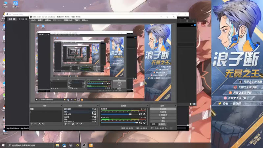This screenshot has height=148, width=263.
Task: Toggle the lock on the 图像 source
Action: pyautogui.click(x=95, y=119)
